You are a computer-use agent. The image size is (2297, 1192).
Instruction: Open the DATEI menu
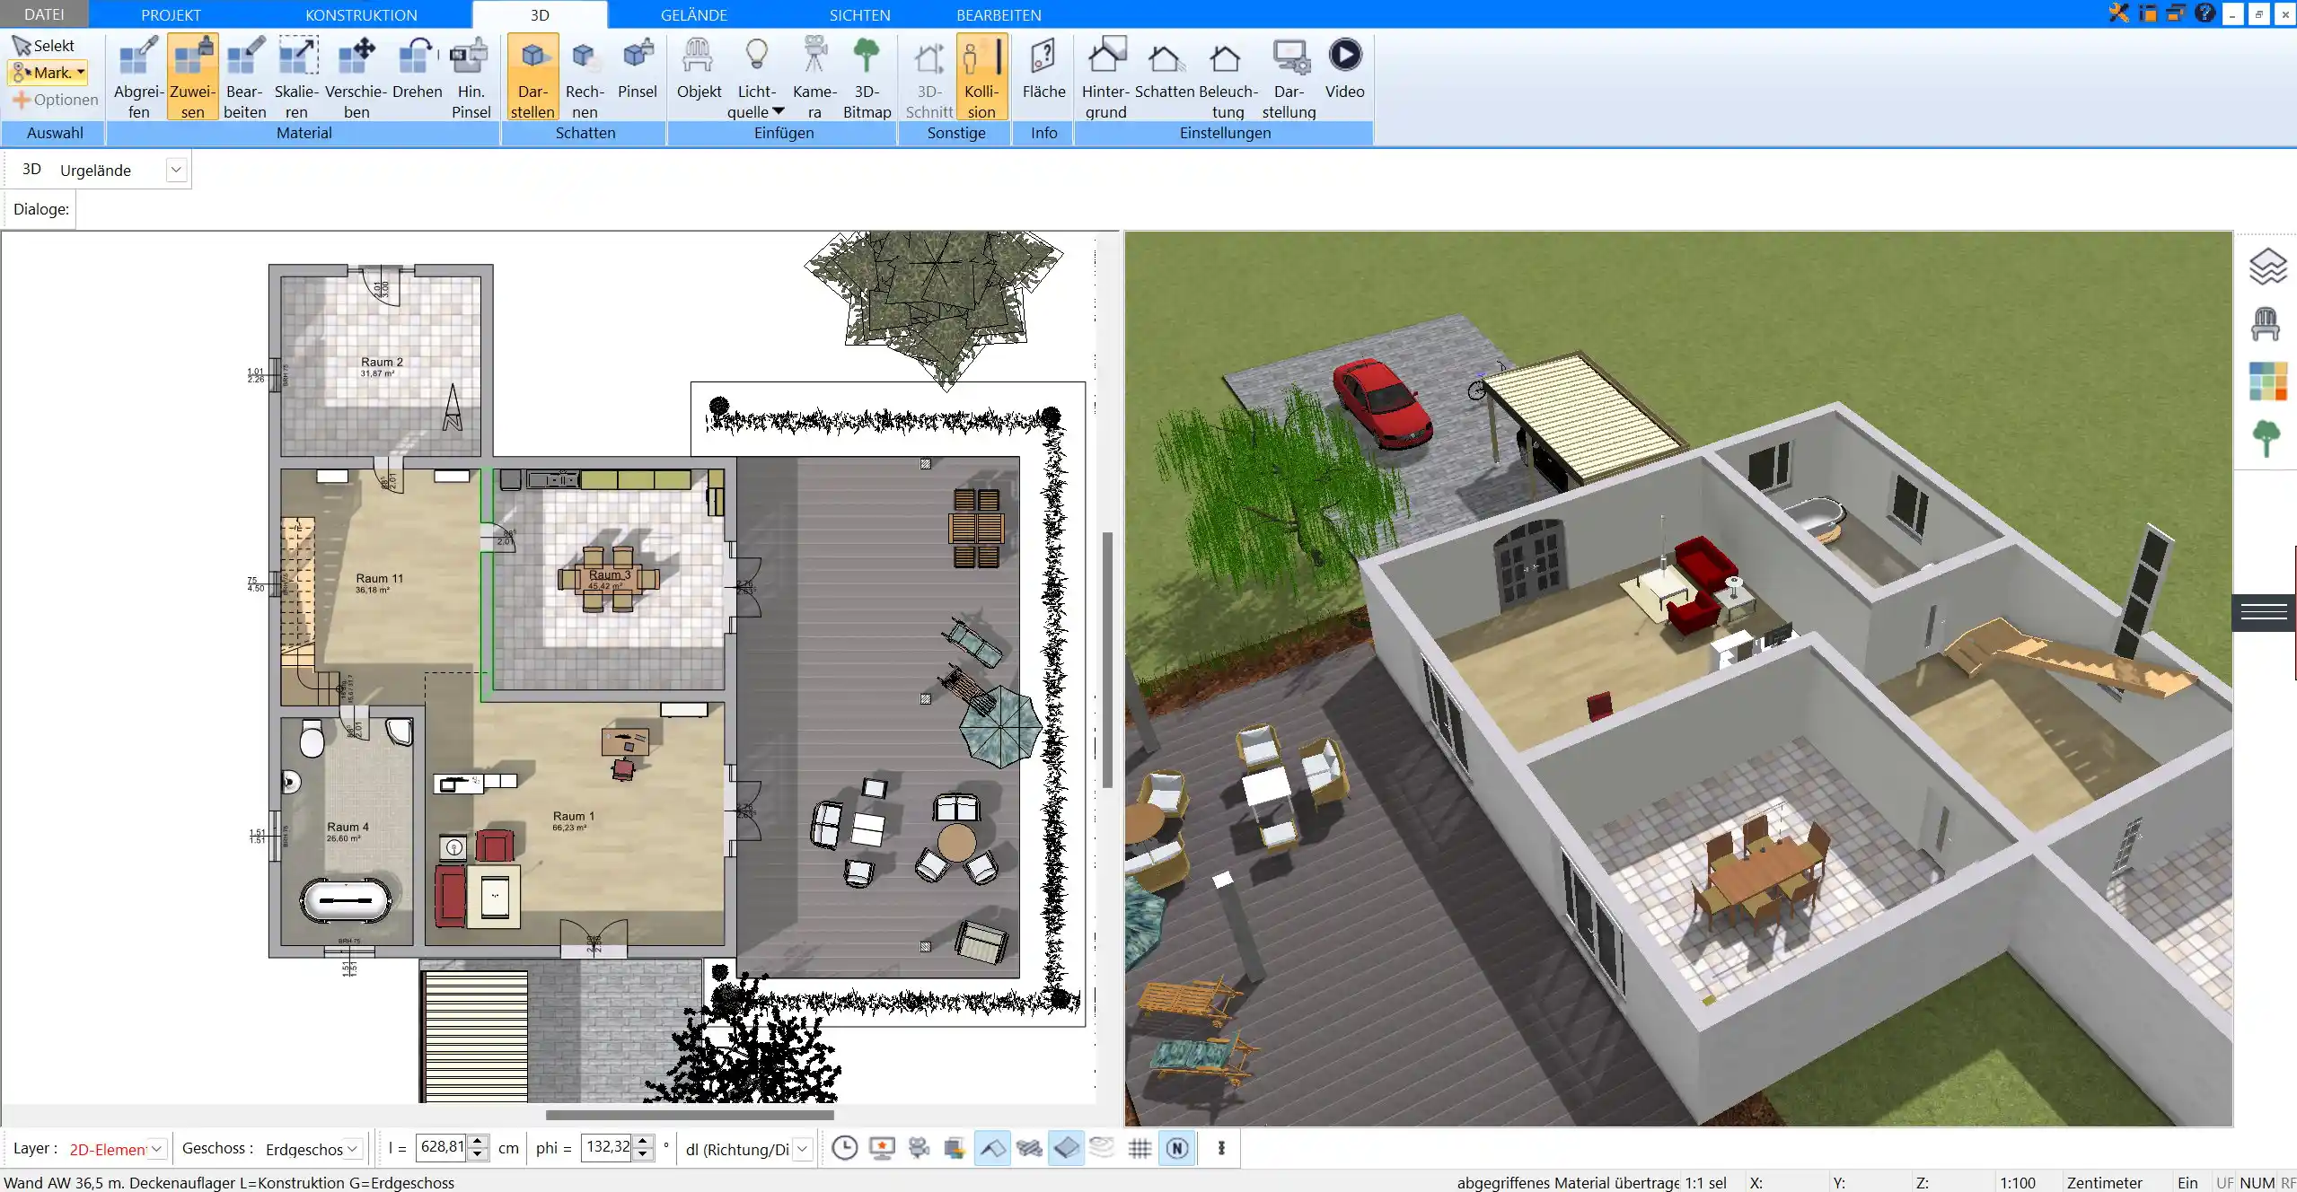click(44, 14)
